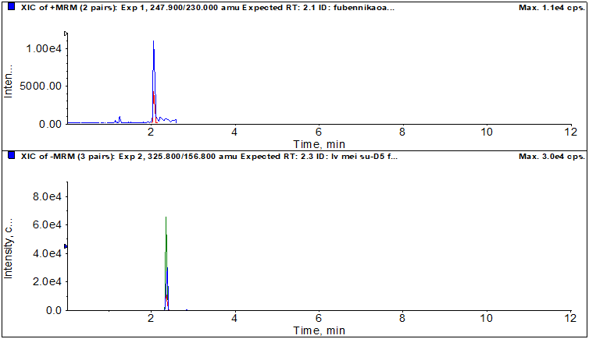This screenshot has width=589, height=339.
Task: Click the 10 minute tick on lower time axis
Action: click(x=487, y=319)
